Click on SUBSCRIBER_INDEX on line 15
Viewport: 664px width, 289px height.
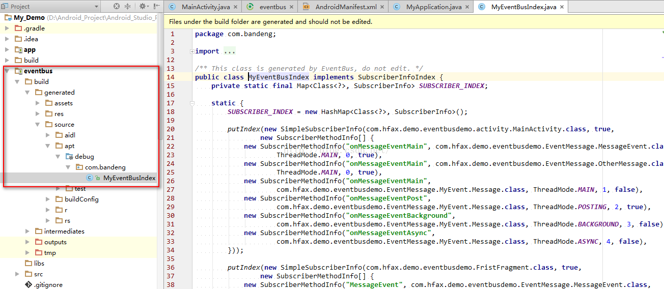click(x=452, y=86)
